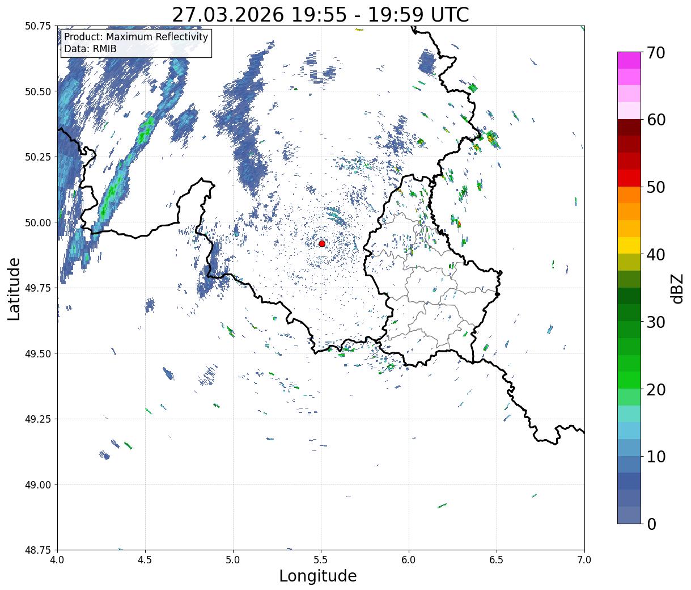Click the colorbar tick label 30
This screenshot has width=691, height=590.
tap(656, 322)
